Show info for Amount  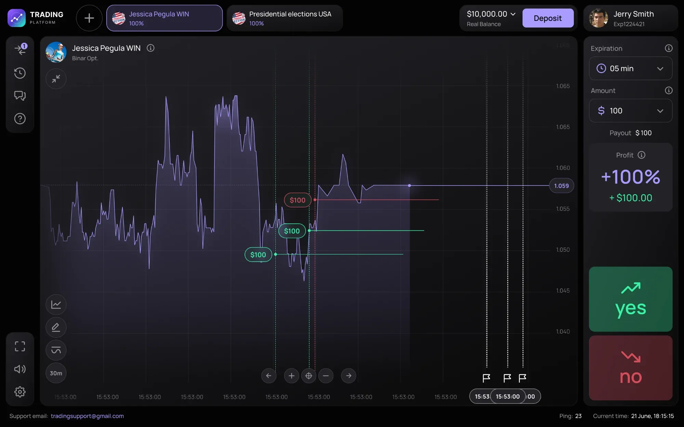tap(668, 91)
